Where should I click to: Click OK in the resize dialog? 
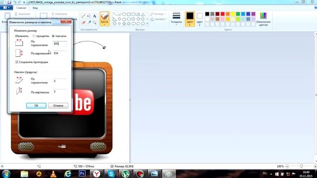[x=36, y=105]
